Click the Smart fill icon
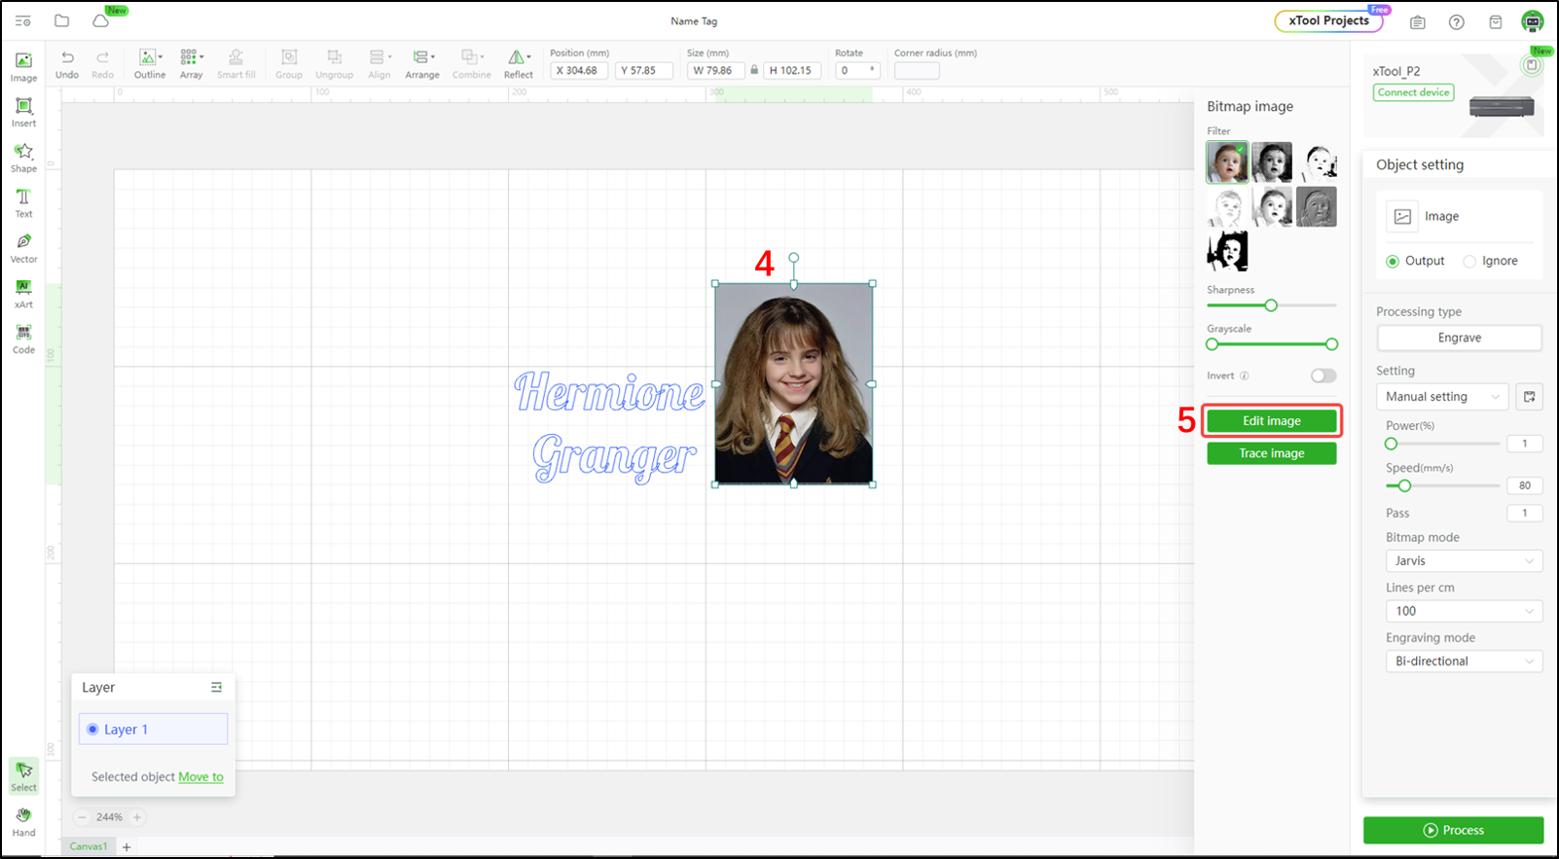 pos(236,64)
